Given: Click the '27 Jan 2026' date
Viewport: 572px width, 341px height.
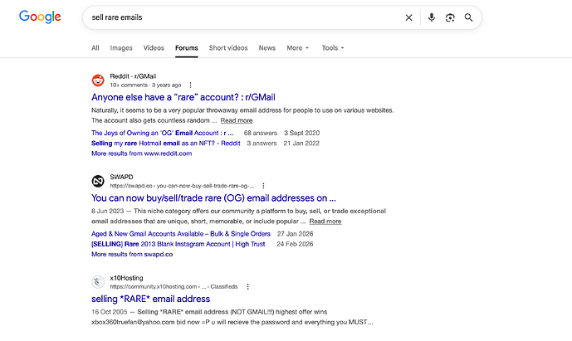Looking at the screenshot, I should pos(295,234).
